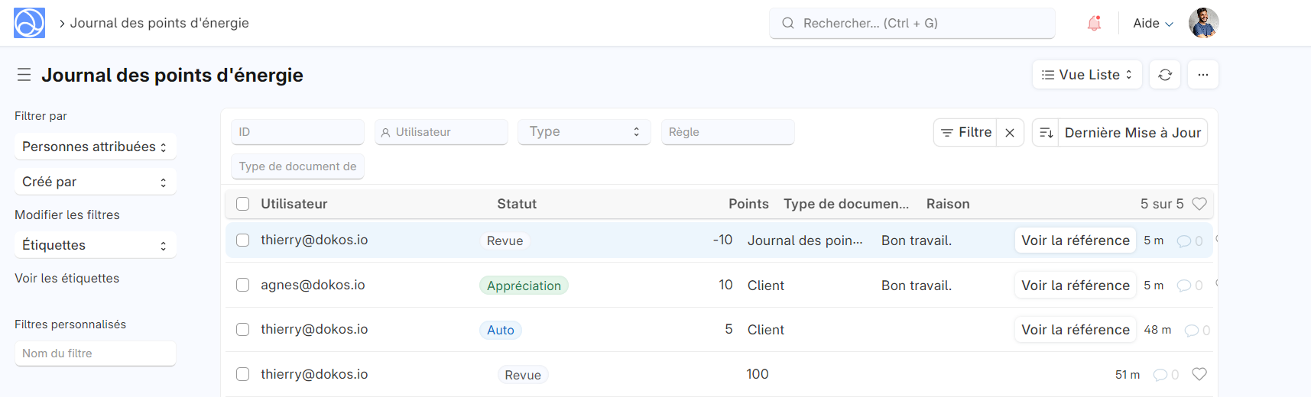
Task: Open the notifications bell
Action: (x=1094, y=23)
